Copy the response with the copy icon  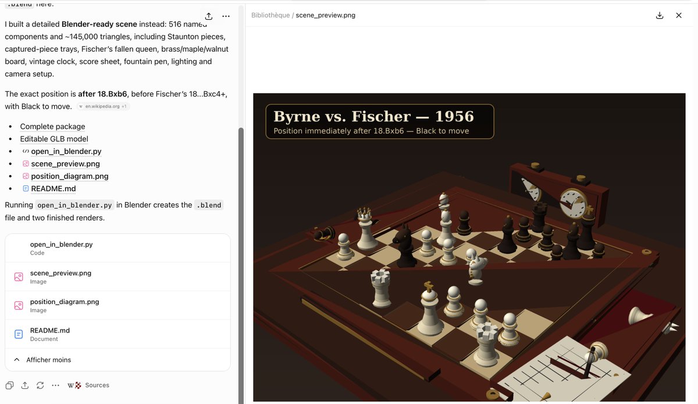coord(10,385)
